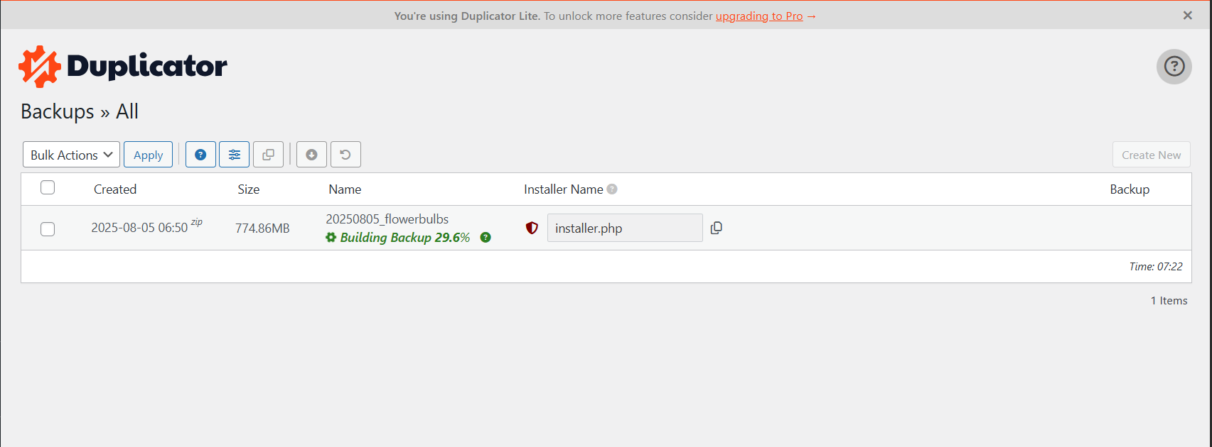Image resolution: width=1212 pixels, height=447 pixels.
Task: Click the 1 Items count text
Action: coord(1169,301)
